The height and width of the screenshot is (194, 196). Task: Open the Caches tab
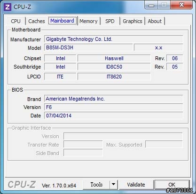pyautogui.click(x=37, y=21)
